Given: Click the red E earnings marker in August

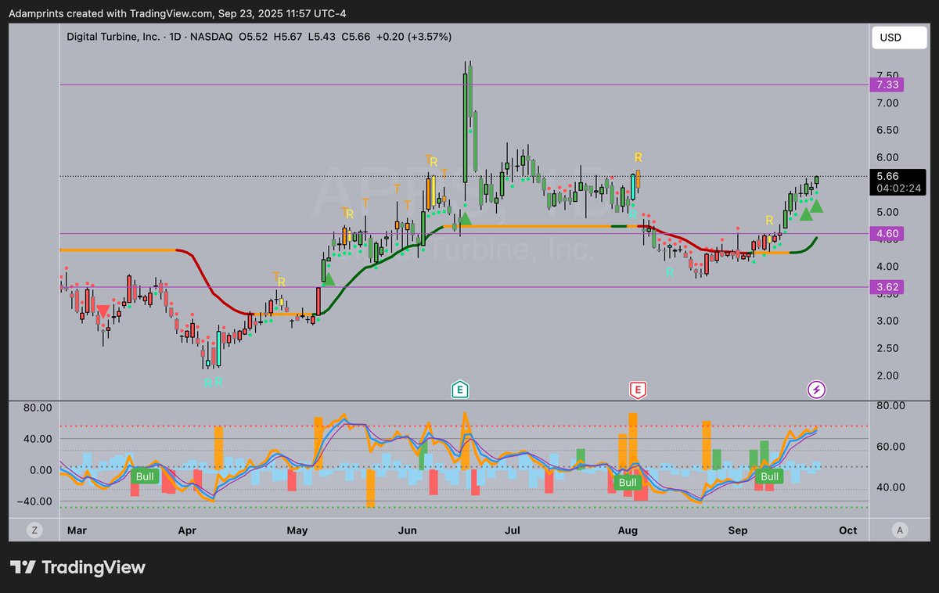Looking at the screenshot, I should 639,389.
